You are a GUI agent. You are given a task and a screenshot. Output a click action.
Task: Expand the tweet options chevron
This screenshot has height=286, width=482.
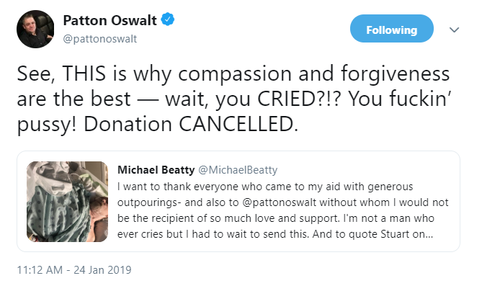454,30
